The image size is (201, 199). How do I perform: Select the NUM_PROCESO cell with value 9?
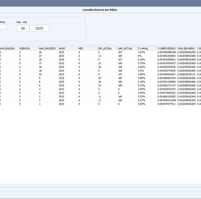pos(40,78)
